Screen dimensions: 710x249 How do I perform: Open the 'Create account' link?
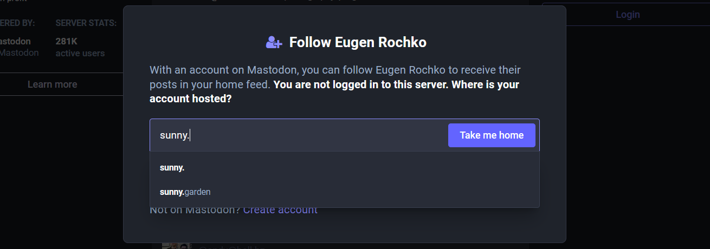(280, 210)
